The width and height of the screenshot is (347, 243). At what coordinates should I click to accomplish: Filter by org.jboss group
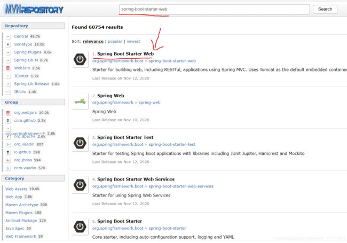pos(23,160)
